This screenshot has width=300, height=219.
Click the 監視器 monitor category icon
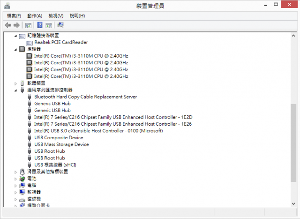point(22,192)
